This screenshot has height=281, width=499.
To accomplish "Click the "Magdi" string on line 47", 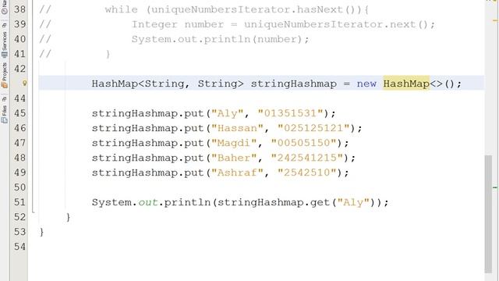I will 234,143.
